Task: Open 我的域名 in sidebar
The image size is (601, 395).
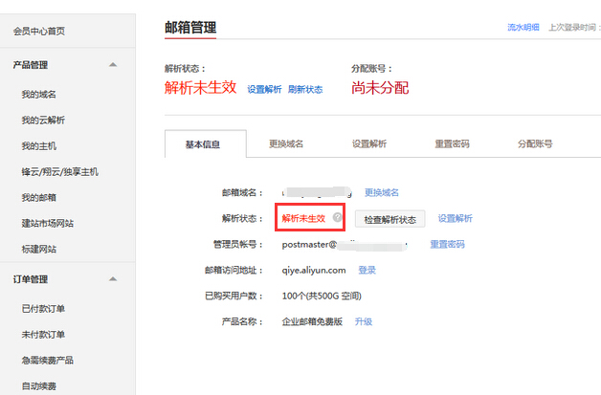Action: 38,94
